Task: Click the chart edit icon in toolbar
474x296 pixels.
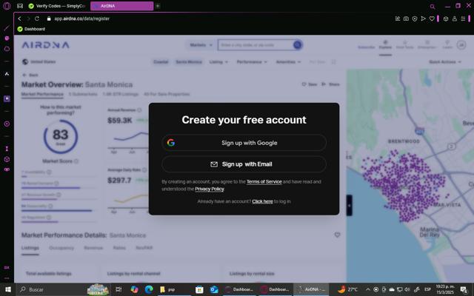Action: click(398, 18)
